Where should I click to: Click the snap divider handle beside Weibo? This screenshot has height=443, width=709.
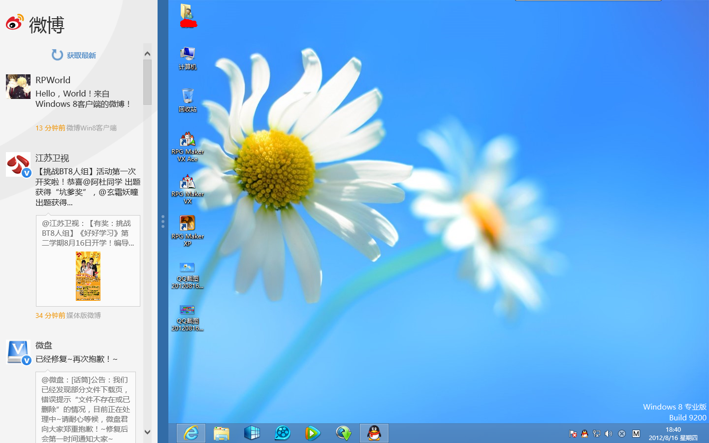[x=163, y=221]
